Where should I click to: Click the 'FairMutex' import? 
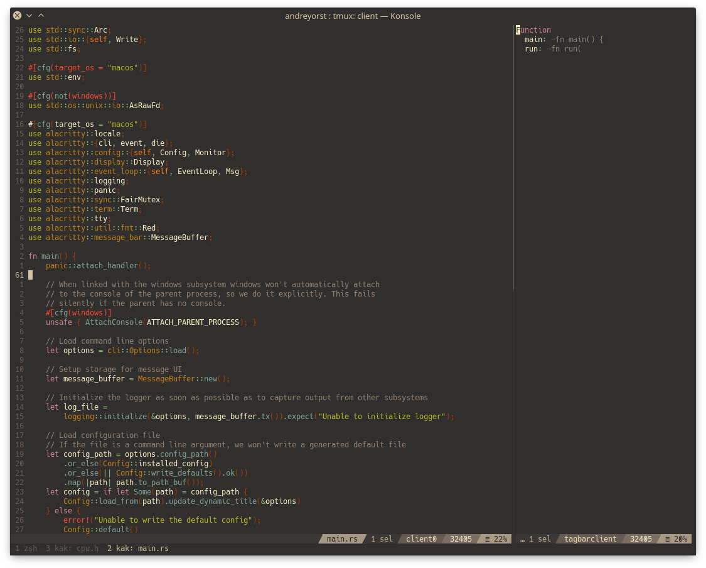click(140, 200)
